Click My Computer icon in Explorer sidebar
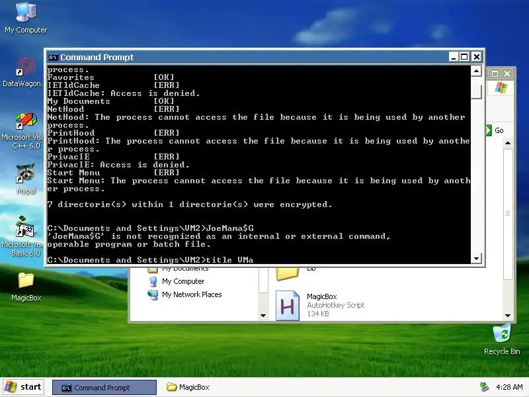This screenshot has width=529, height=397. pyautogui.click(x=153, y=281)
